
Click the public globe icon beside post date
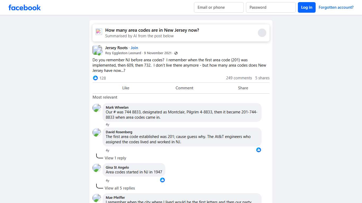[x=176, y=53]
